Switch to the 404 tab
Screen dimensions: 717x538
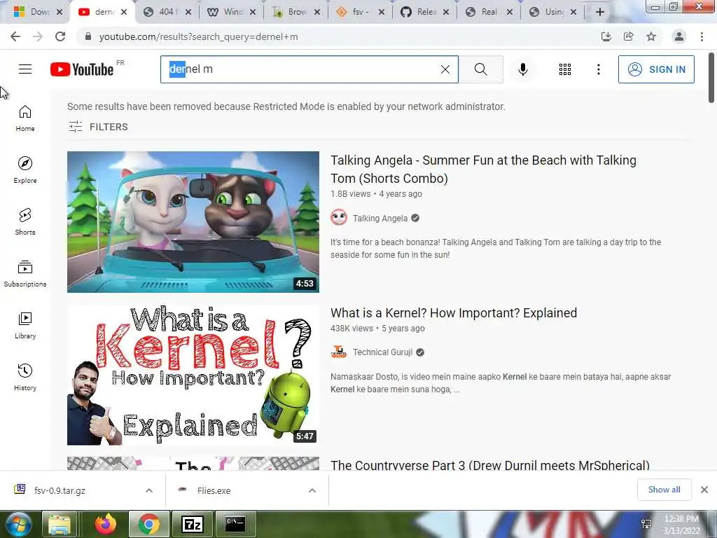pos(167,12)
